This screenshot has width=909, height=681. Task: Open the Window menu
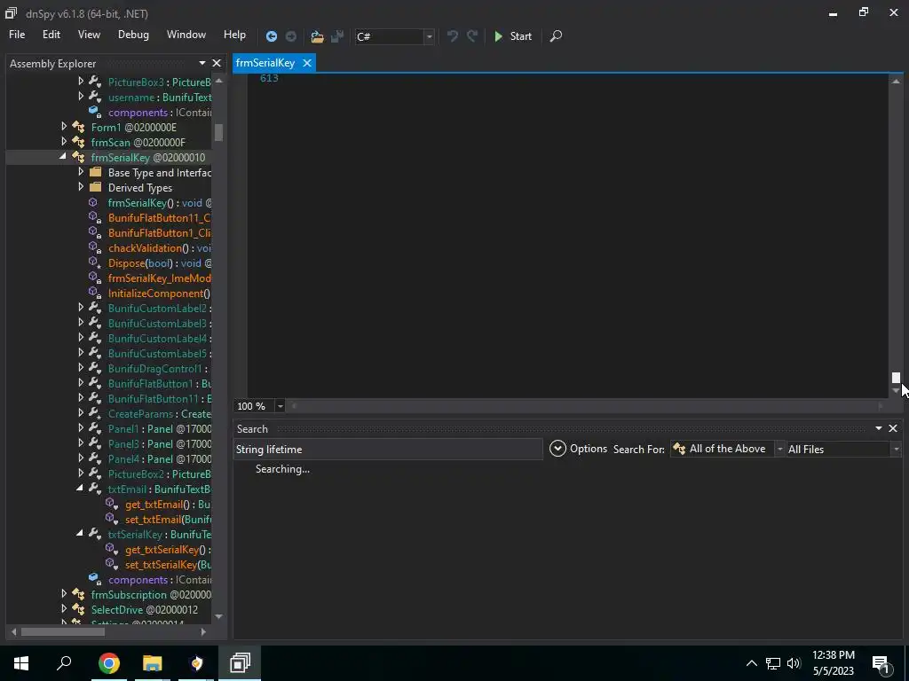coord(186,35)
